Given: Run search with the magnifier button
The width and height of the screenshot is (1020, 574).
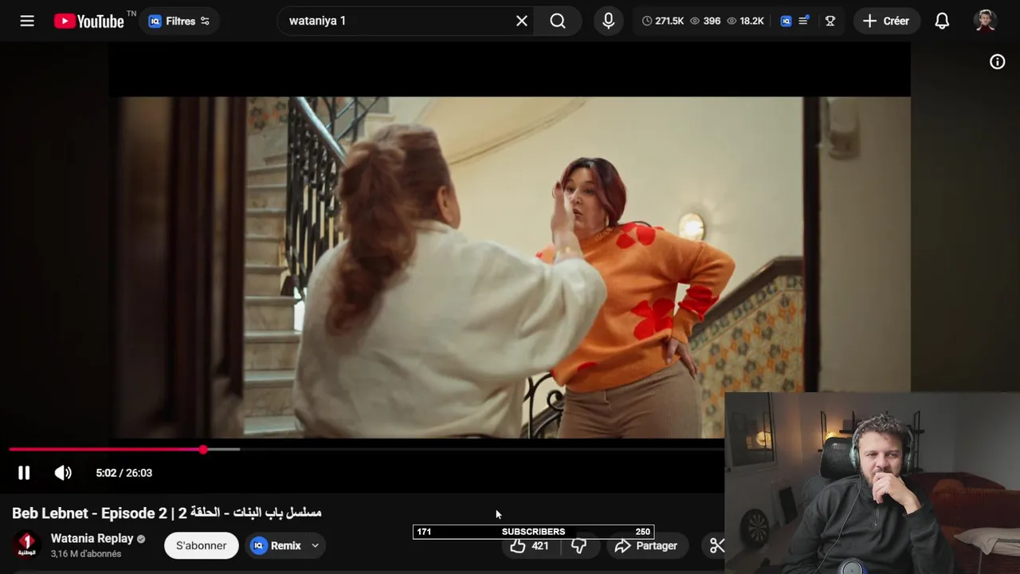Looking at the screenshot, I should [x=558, y=21].
